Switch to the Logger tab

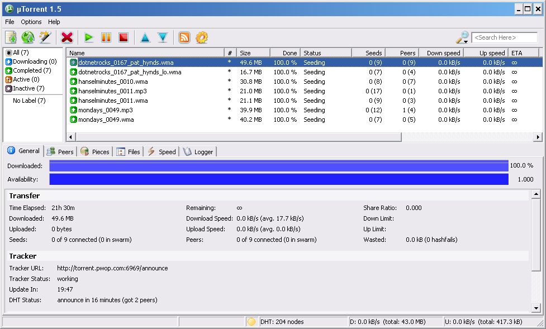198,151
